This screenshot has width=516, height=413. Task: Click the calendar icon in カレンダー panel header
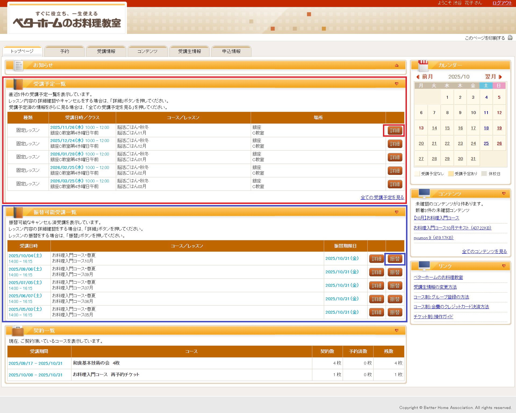[x=423, y=65]
